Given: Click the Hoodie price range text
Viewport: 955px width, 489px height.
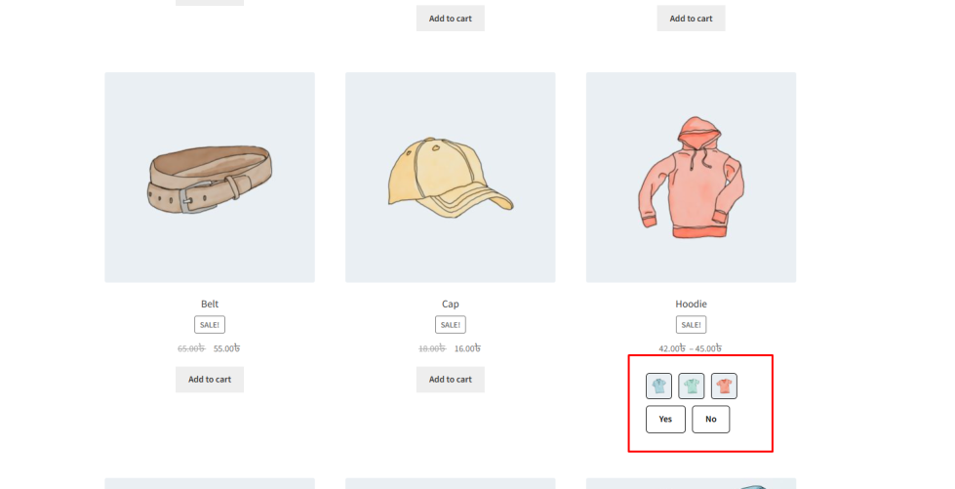Looking at the screenshot, I should coord(691,348).
